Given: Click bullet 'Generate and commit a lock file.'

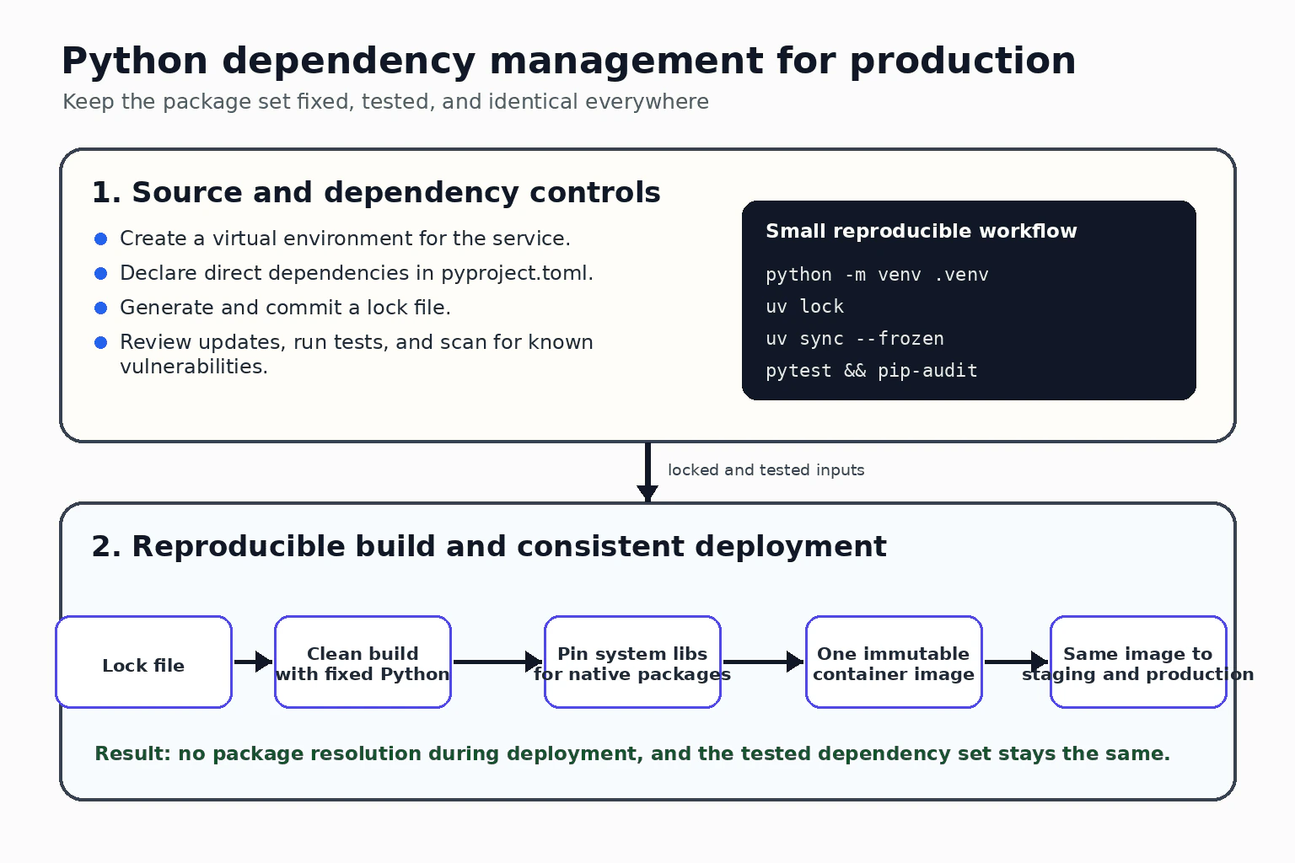Looking at the screenshot, I should tap(285, 308).
